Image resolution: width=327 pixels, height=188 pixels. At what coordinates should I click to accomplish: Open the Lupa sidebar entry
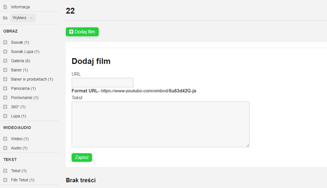(18, 116)
